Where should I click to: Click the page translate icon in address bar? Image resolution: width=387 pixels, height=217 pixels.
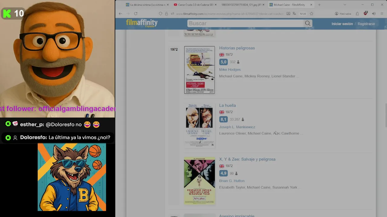pos(294,14)
